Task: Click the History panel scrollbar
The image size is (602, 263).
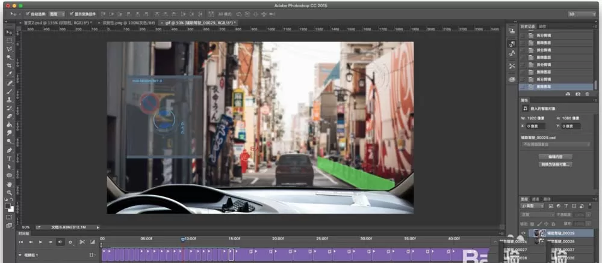Action: coord(595,84)
